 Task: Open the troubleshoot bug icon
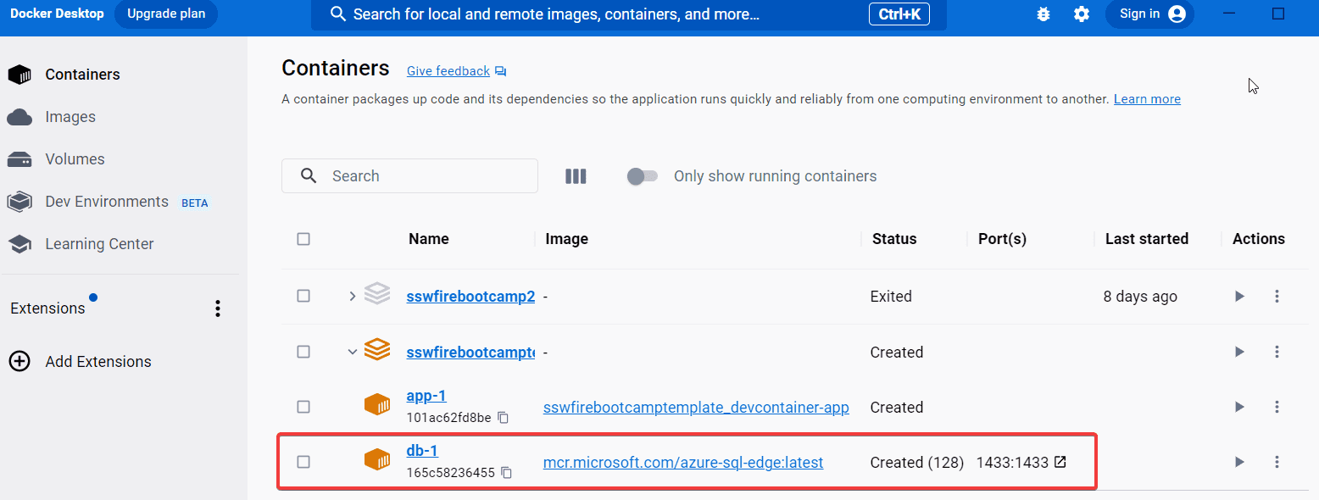point(1044,14)
